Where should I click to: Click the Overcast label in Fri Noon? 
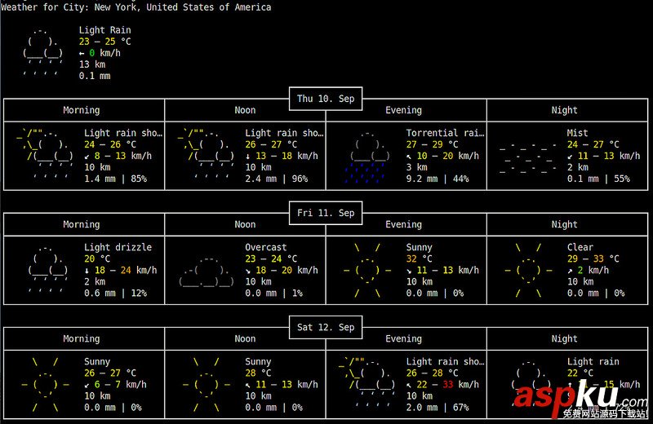(x=266, y=247)
